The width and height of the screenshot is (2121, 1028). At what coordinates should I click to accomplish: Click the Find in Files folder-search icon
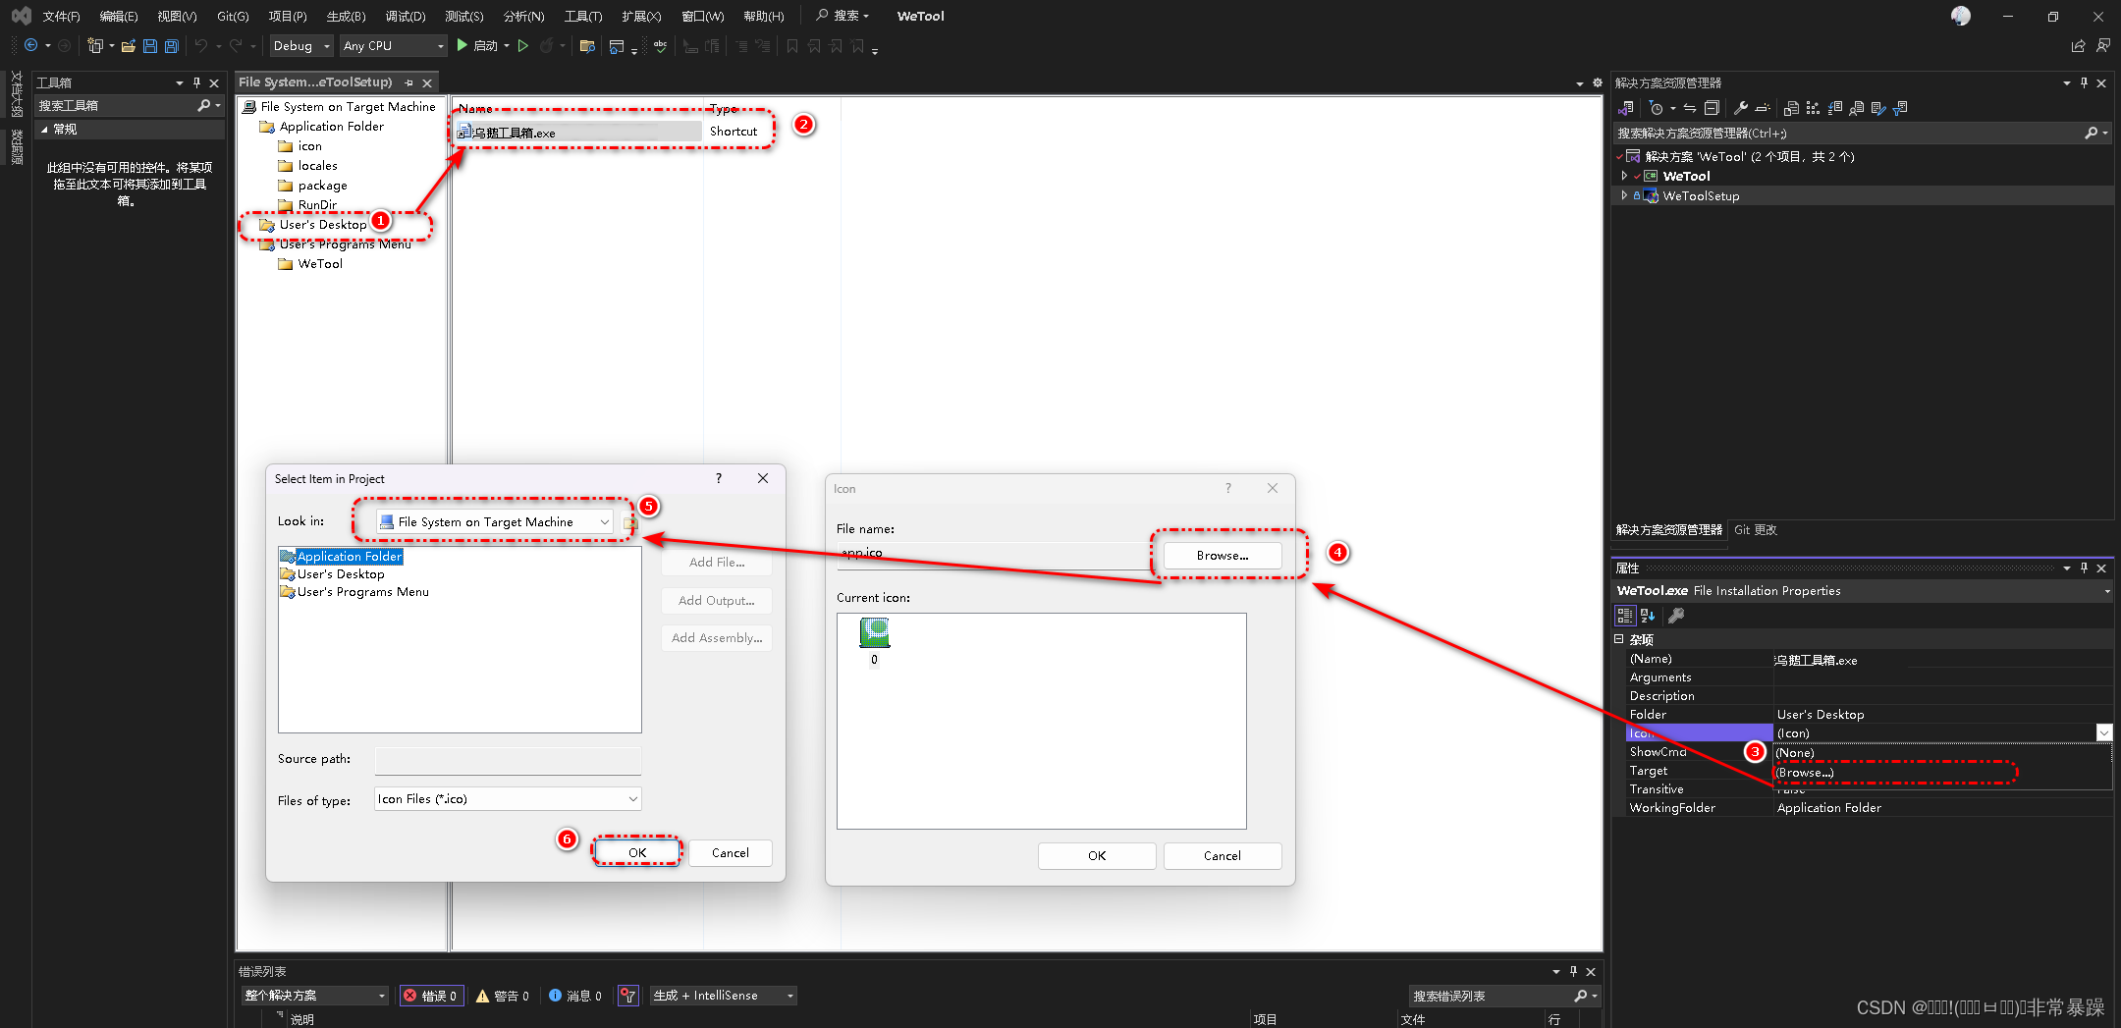click(x=587, y=46)
